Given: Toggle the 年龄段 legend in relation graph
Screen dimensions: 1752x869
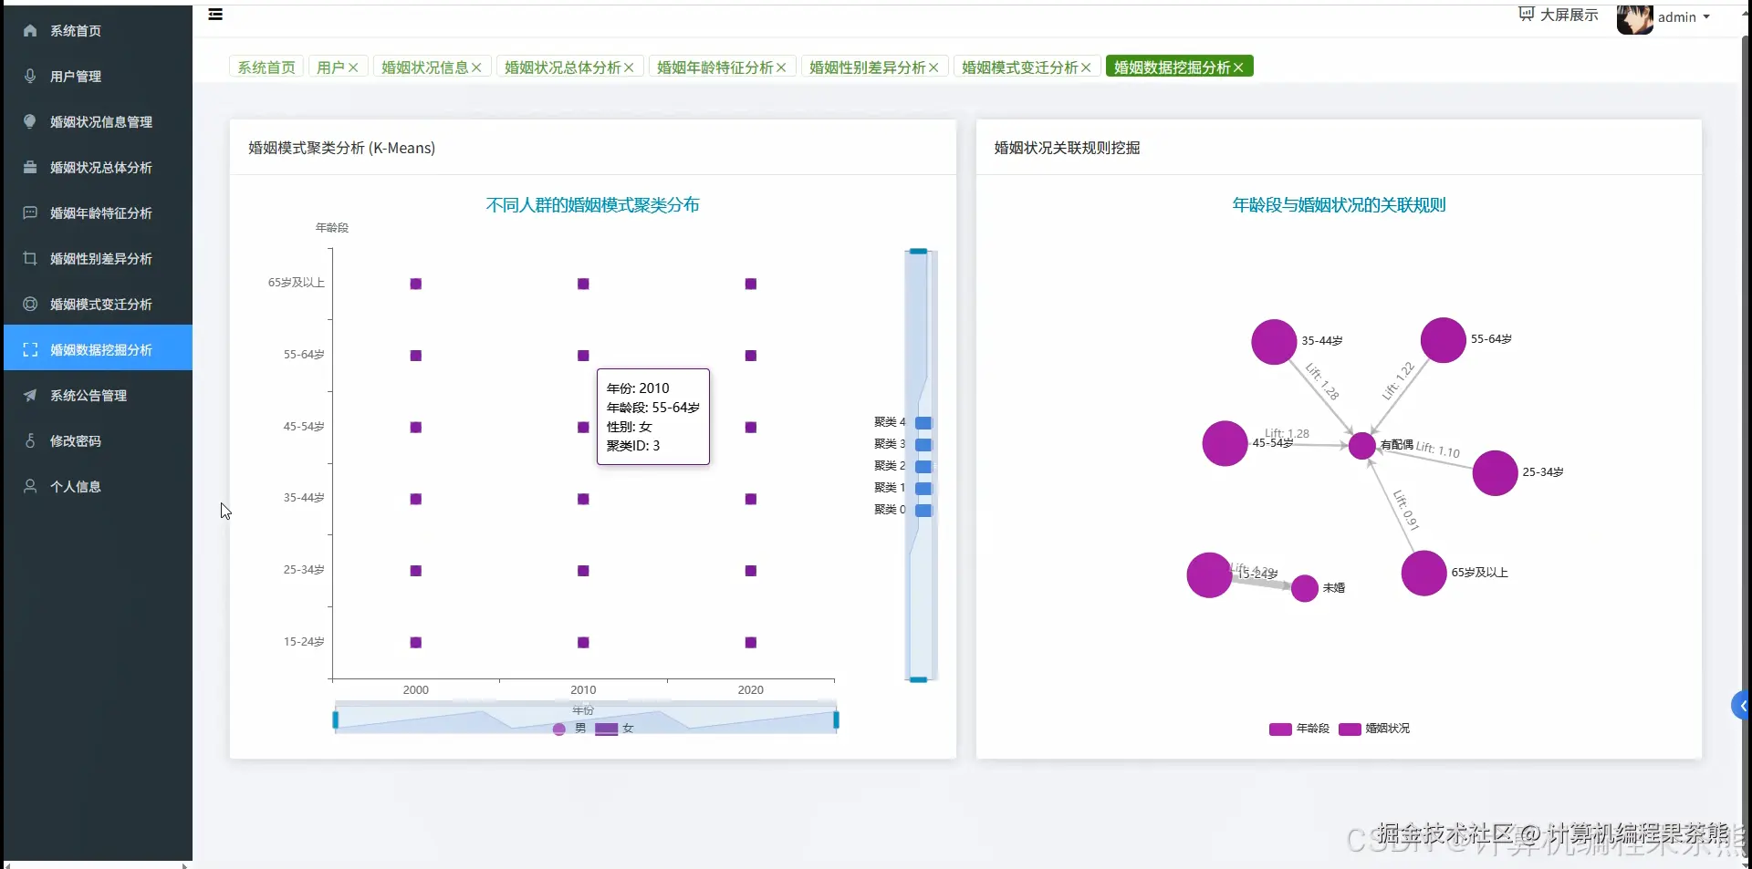Looking at the screenshot, I should coord(1298,729).
